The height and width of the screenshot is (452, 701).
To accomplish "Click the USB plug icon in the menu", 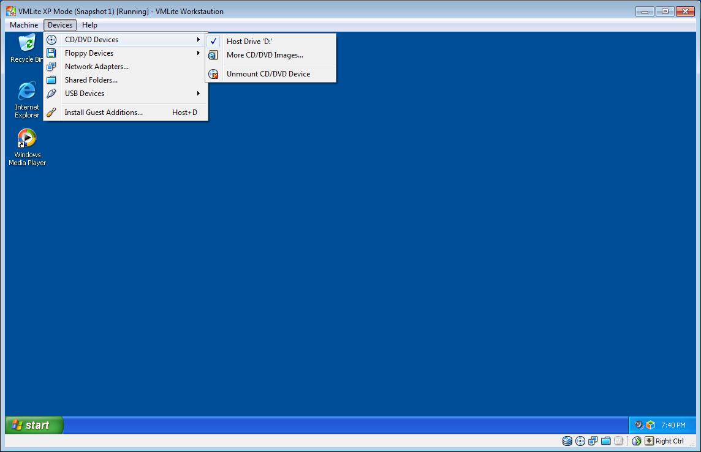I will 52,93.
